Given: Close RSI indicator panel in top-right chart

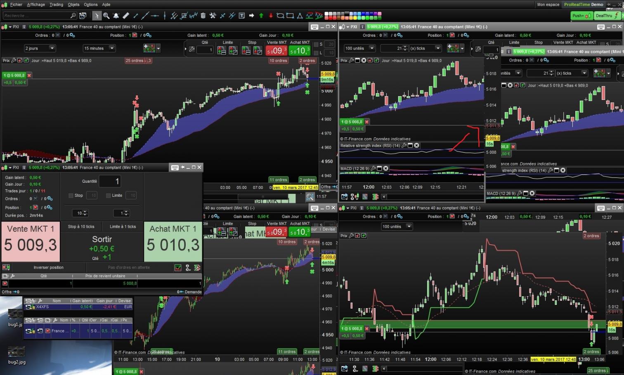Looking at the screenshot, I should click(417, 146).
